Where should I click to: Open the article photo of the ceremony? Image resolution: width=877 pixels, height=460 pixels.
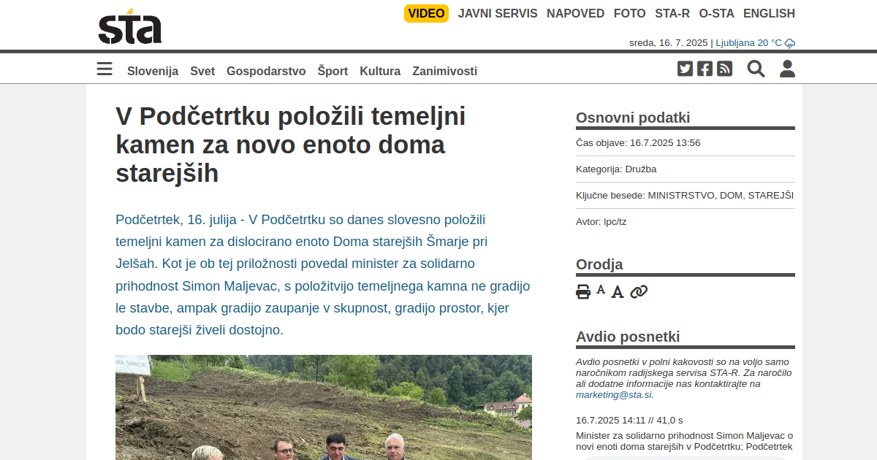click(x=324, y=407)
